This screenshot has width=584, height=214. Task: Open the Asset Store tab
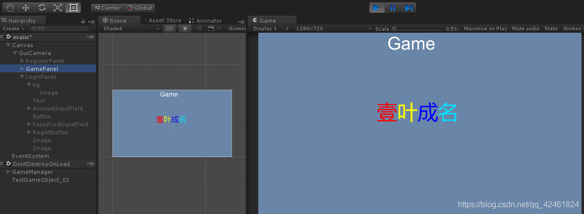point(163,20)
